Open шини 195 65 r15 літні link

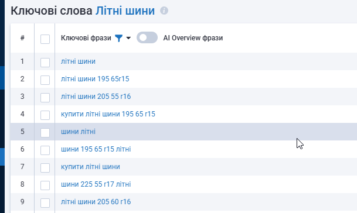96,149
